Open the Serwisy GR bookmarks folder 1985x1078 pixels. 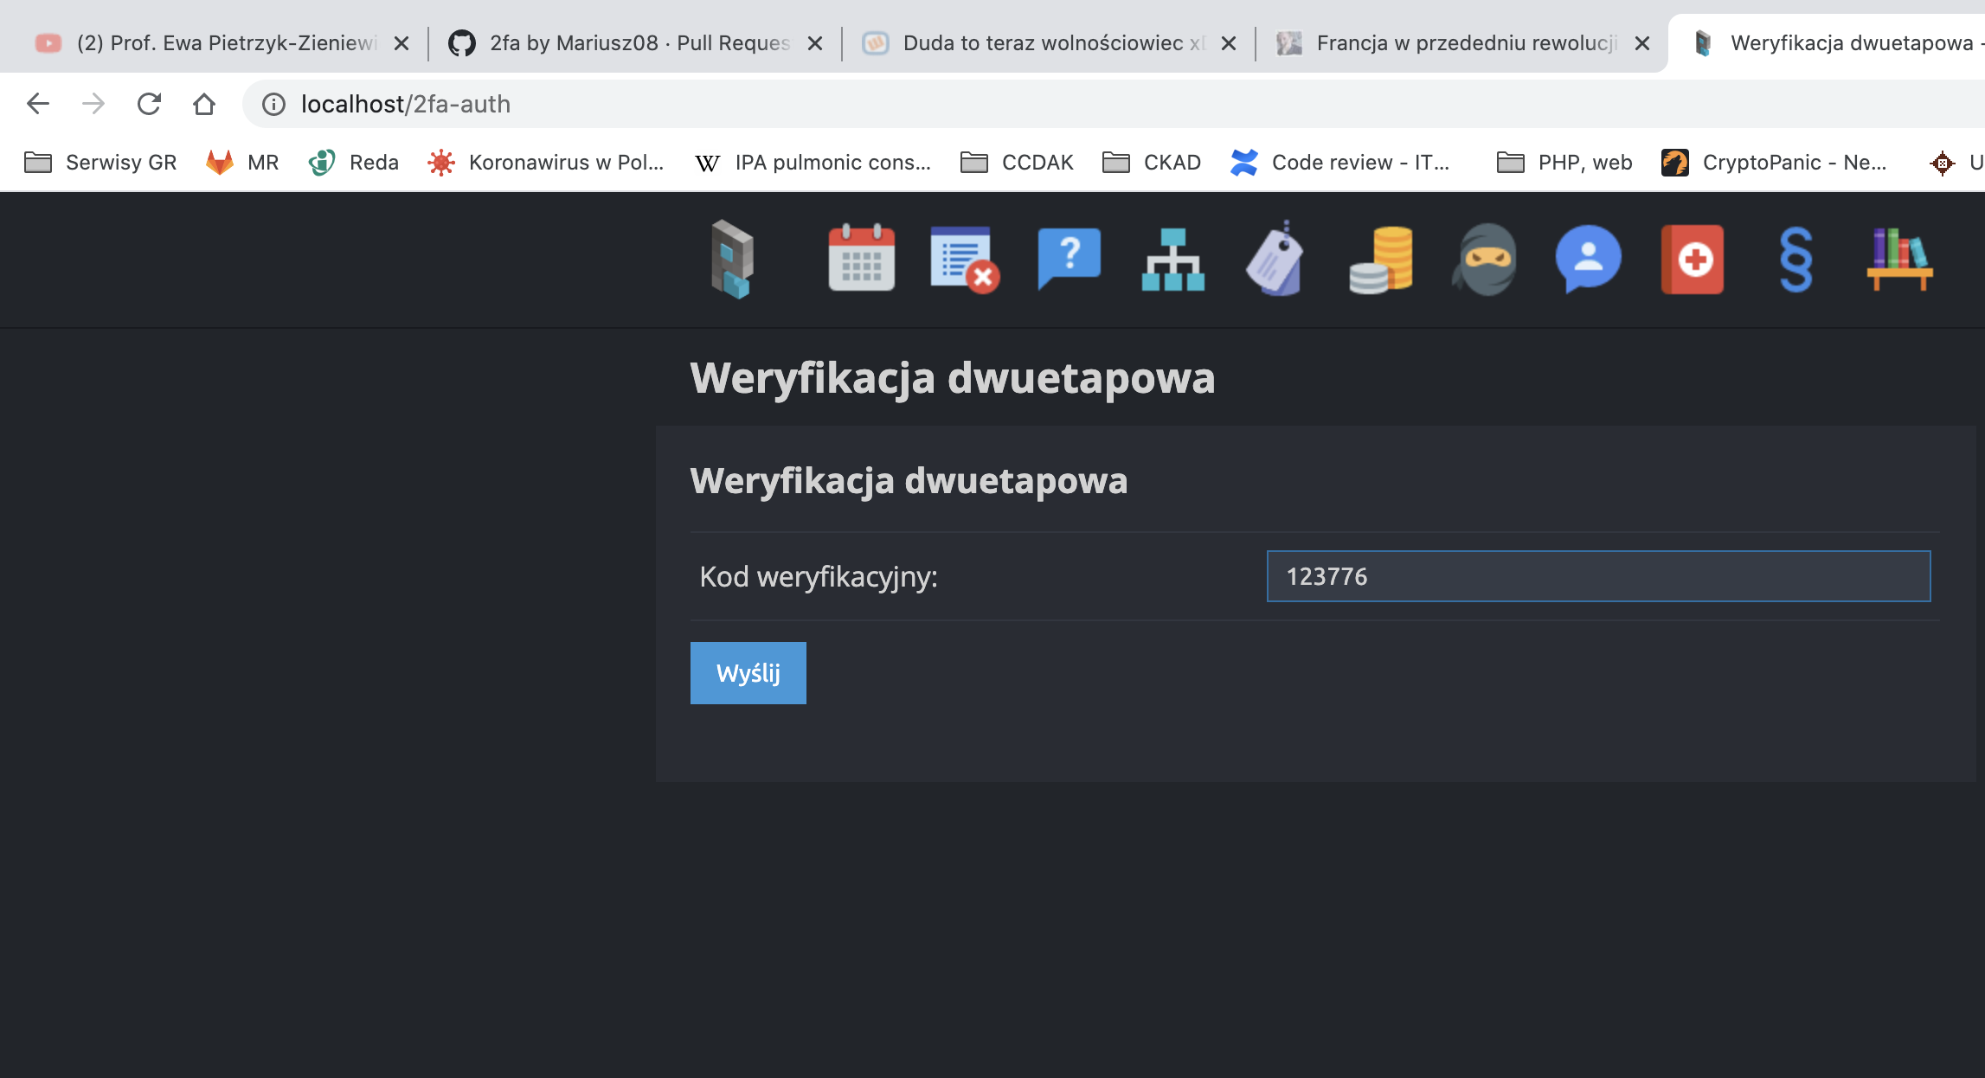coord(100,163)
